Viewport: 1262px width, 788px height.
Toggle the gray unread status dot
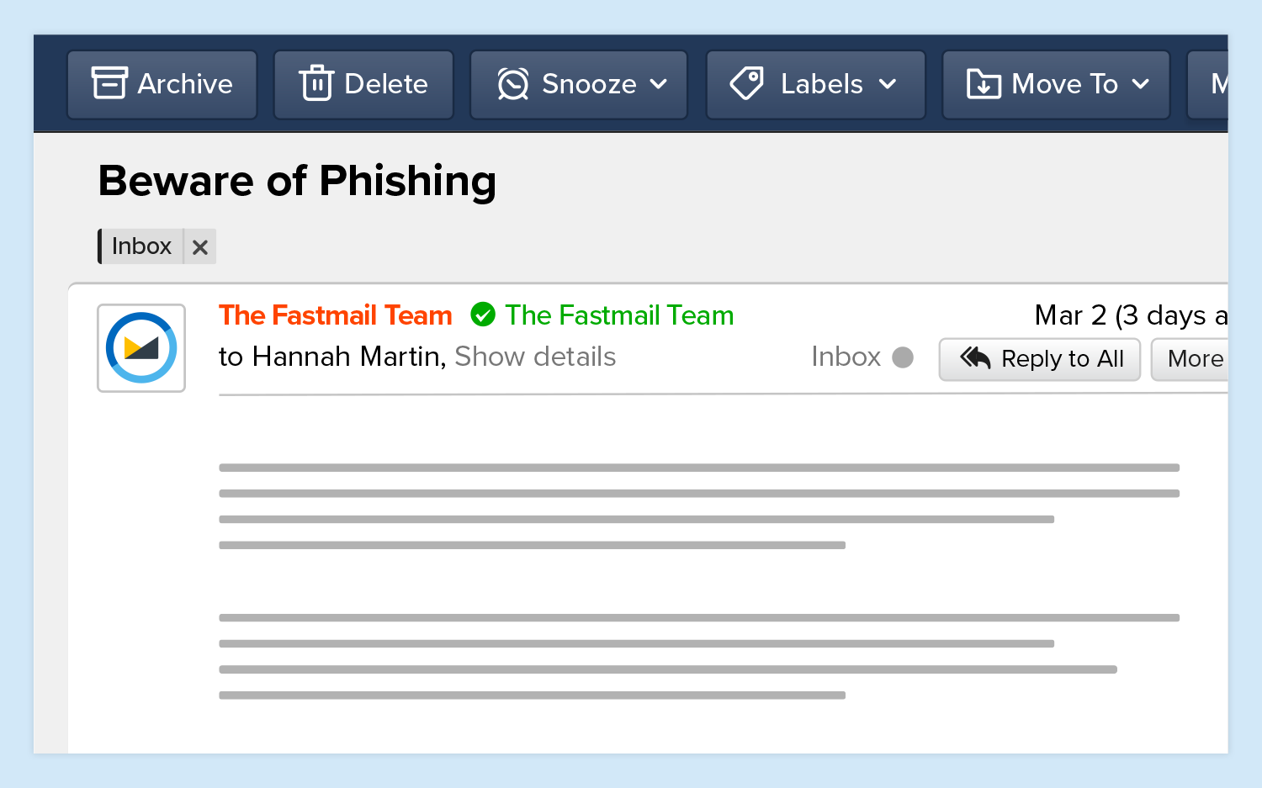(x=903, y=357)
